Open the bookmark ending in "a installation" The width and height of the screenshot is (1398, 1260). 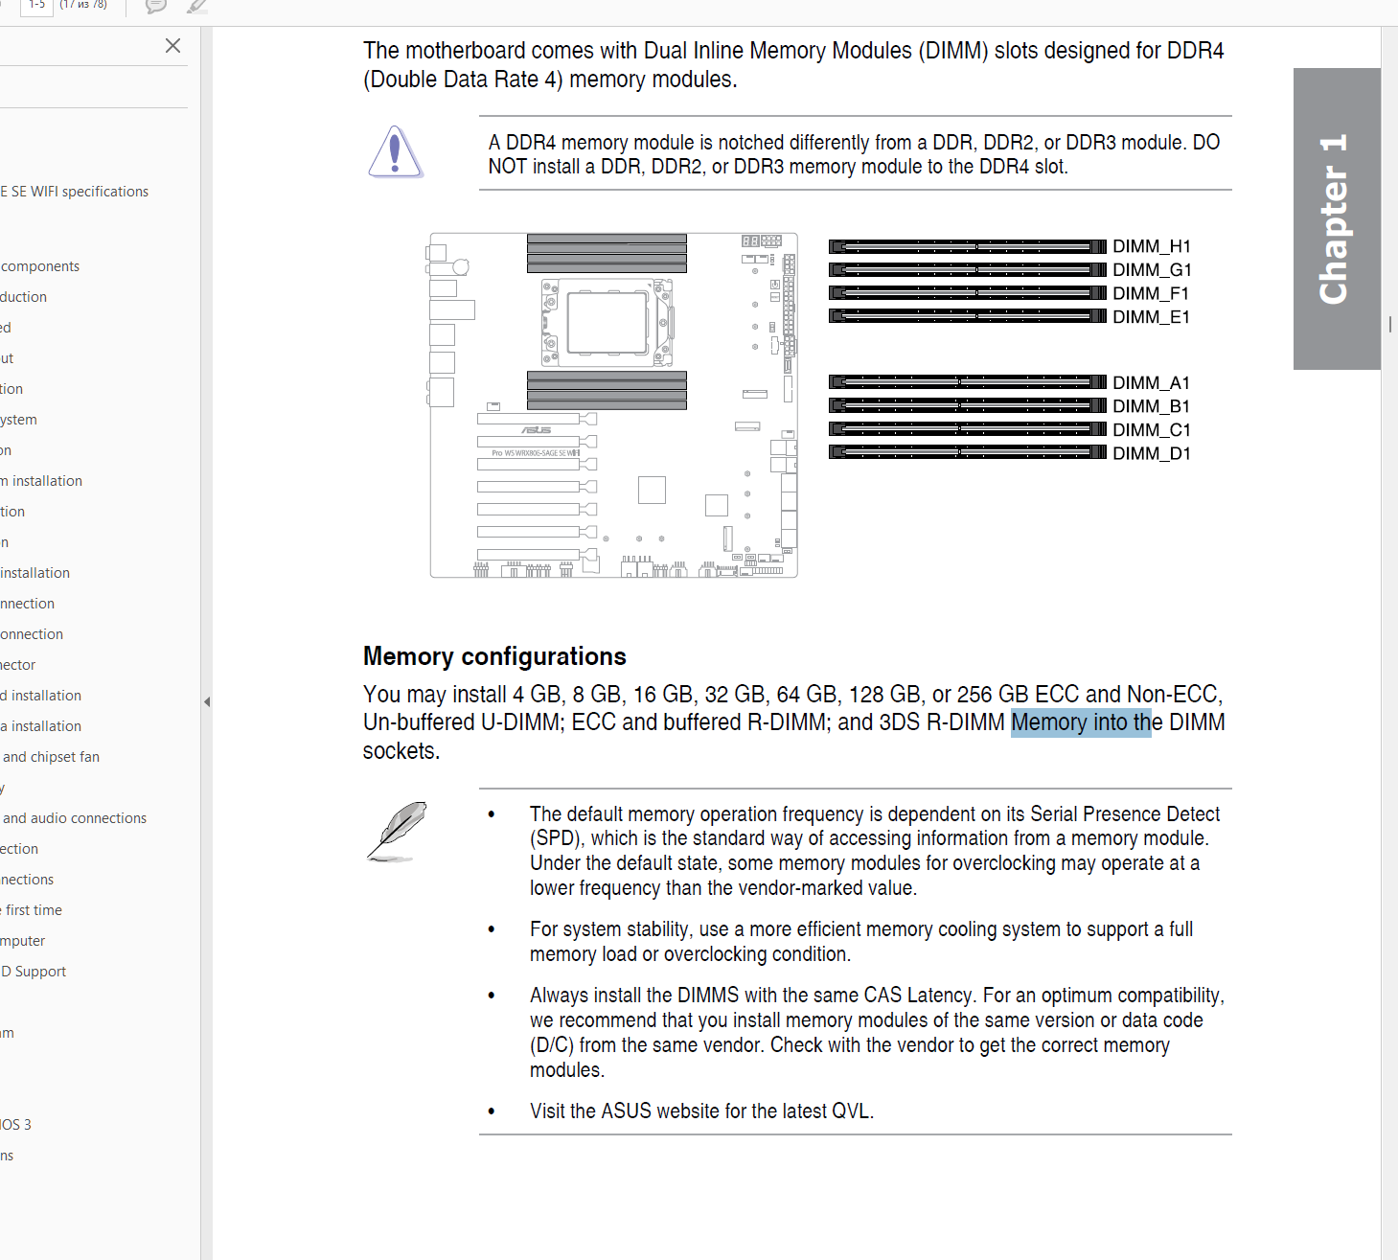tap(41, 726)
